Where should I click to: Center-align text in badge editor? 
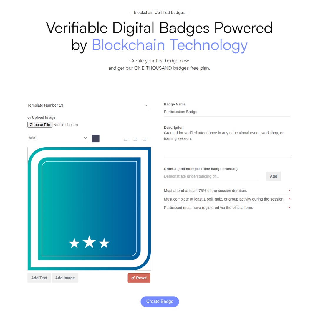[x=135, y=139]
